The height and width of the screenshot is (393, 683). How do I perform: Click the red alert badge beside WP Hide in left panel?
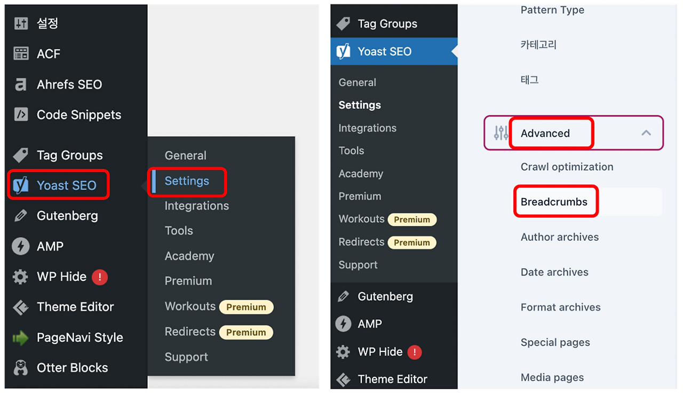[x=100, y=277]
